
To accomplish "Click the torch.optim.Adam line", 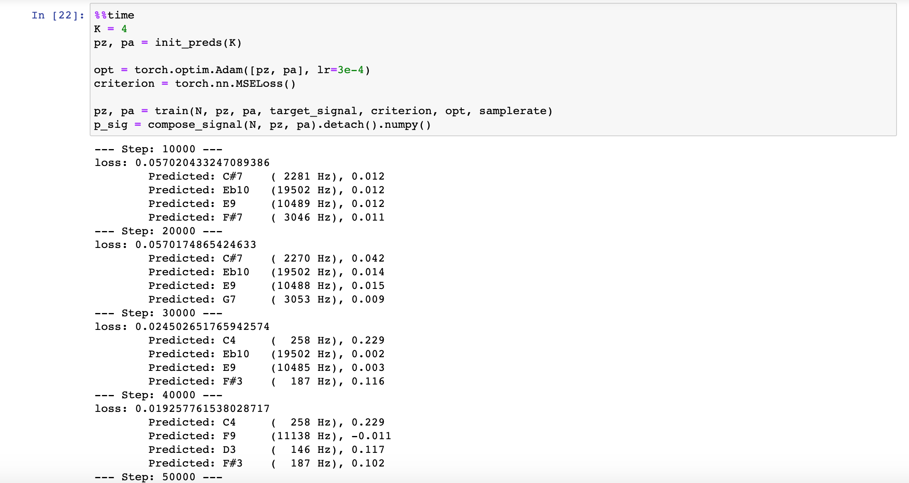I will (x=232, y=70).
